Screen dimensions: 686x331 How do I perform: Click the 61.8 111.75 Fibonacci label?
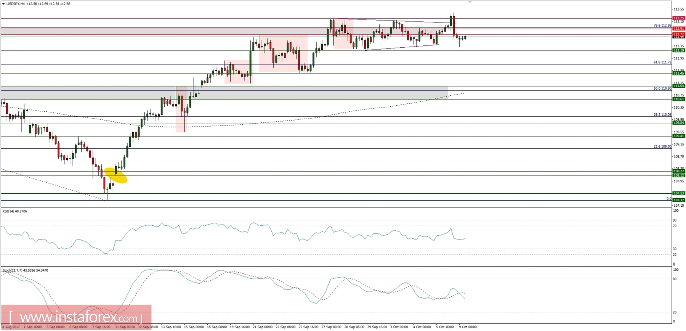662,62
